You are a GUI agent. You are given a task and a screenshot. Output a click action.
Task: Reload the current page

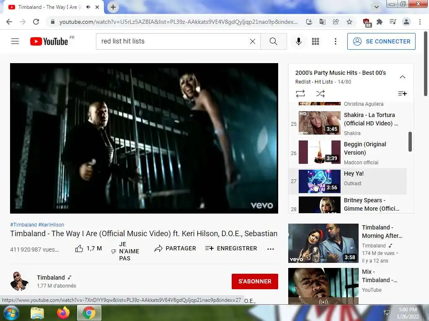[x=36, y=22]
